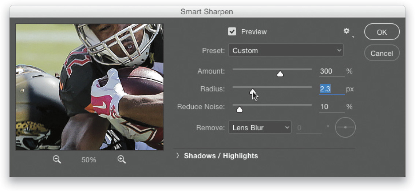Open the gear settings menu
This screenshot has height=192, width=415.
(347, 31)
